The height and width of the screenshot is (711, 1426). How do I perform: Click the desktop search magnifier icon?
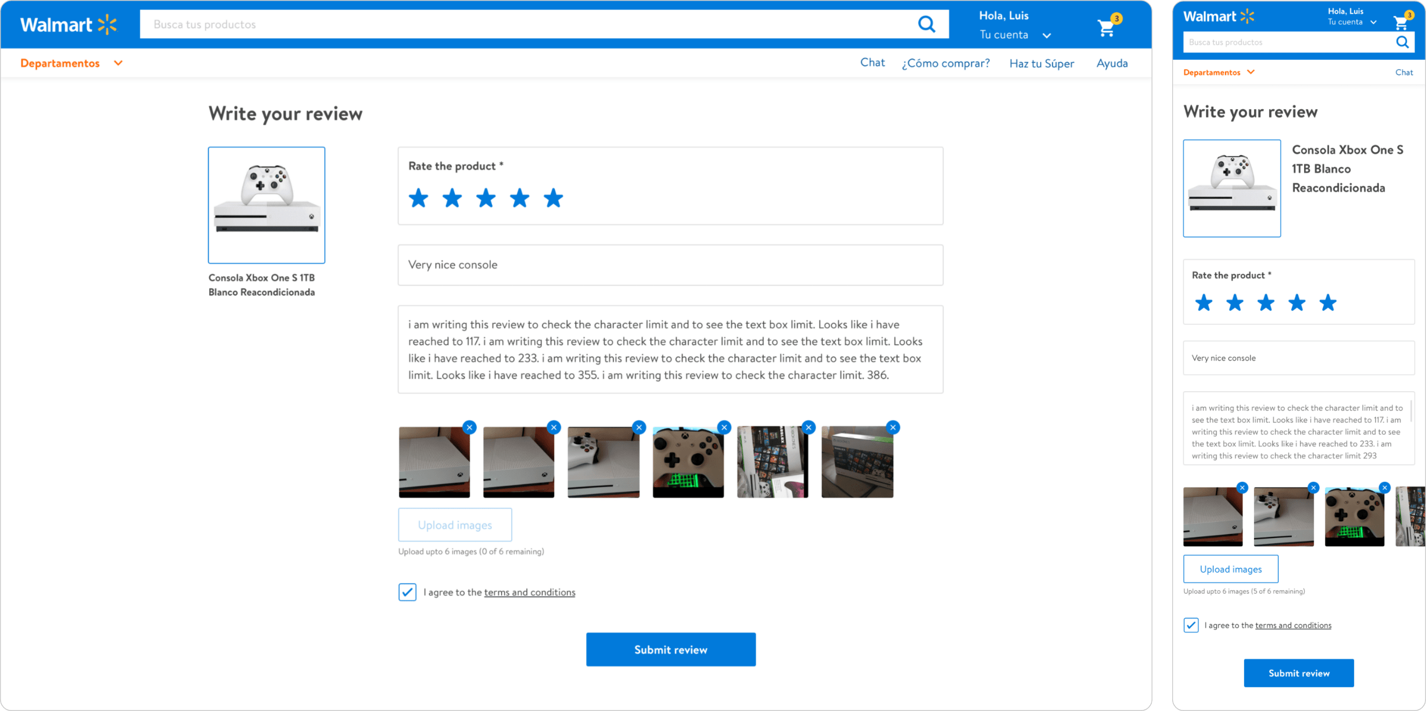(x=926, y=24)
